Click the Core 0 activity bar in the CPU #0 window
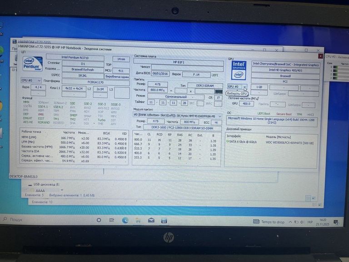The image size is (349, 262). coord(341,67)
